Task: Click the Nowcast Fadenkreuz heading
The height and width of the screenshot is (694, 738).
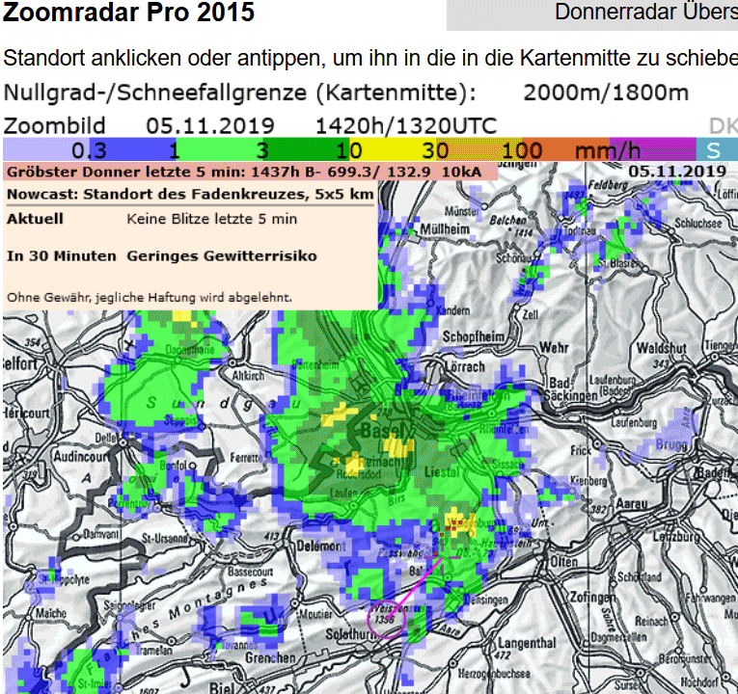Action: click(x=190, y=194)
